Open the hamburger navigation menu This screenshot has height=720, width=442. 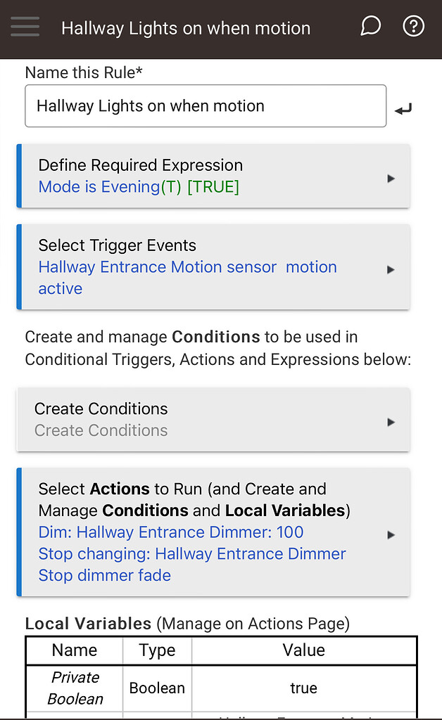(25, 27)
